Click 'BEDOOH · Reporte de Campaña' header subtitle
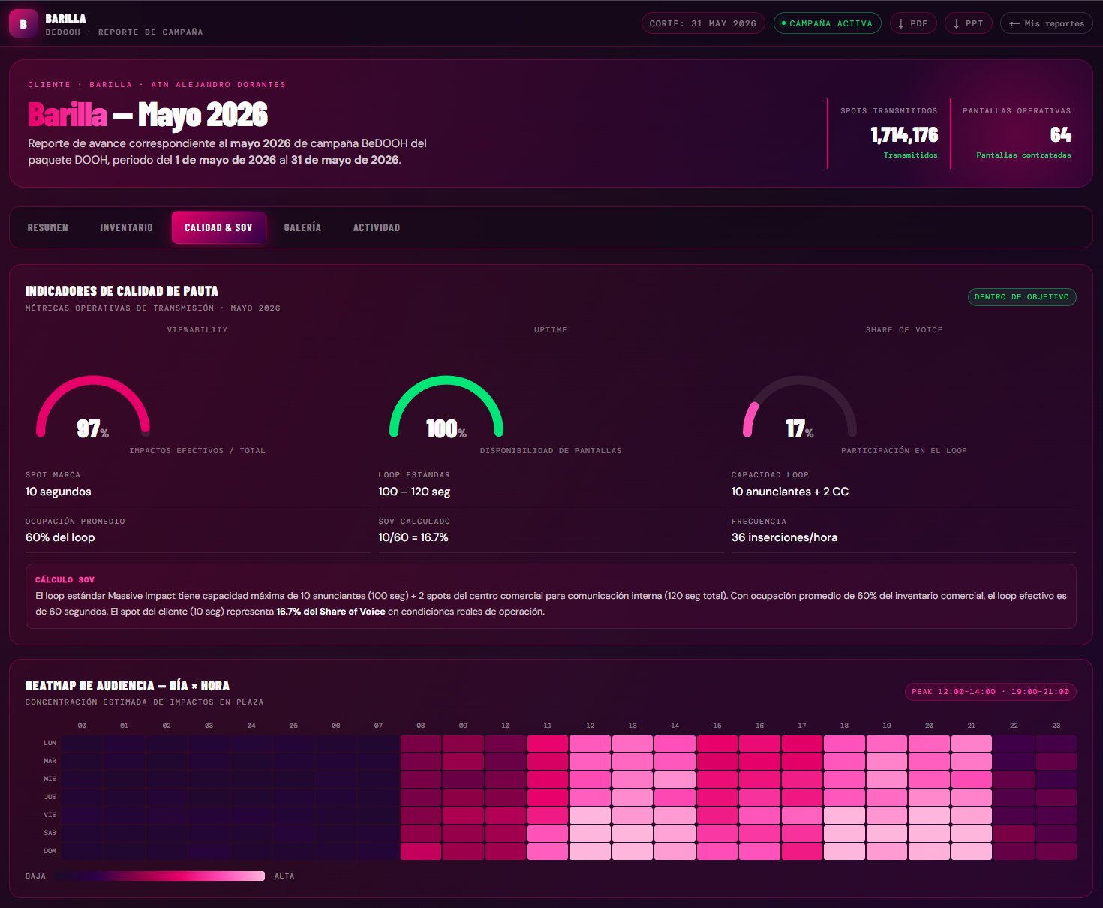This screenshot has height=908, width=1103. click(124, 32)
